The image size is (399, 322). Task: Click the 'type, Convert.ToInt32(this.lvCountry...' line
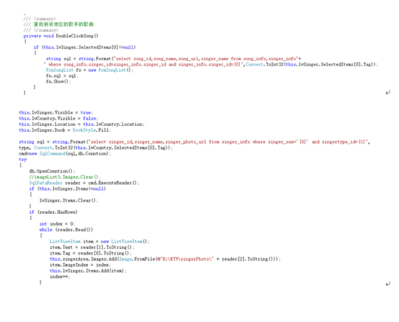96,147
